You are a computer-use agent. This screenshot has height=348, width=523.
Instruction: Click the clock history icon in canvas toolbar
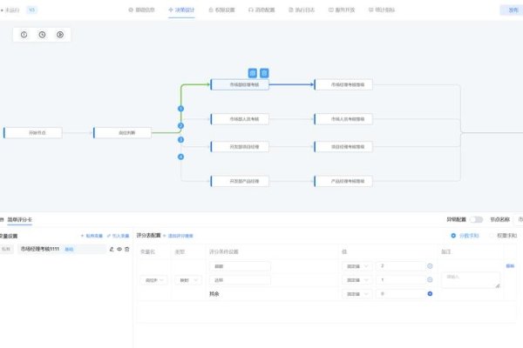[42, 35]
